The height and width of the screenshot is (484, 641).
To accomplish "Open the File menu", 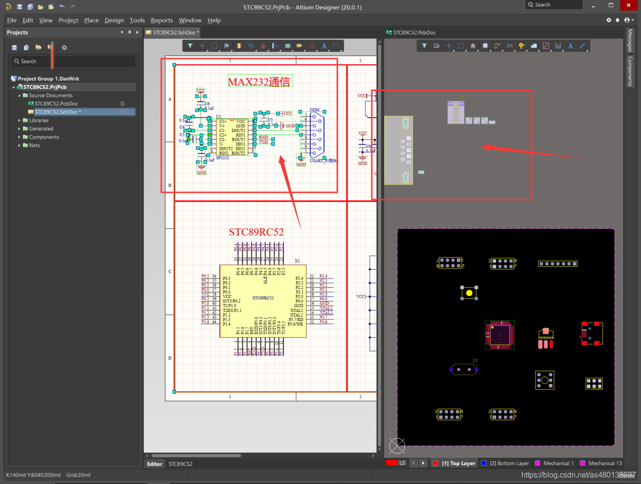I will [x=12, y=20].
